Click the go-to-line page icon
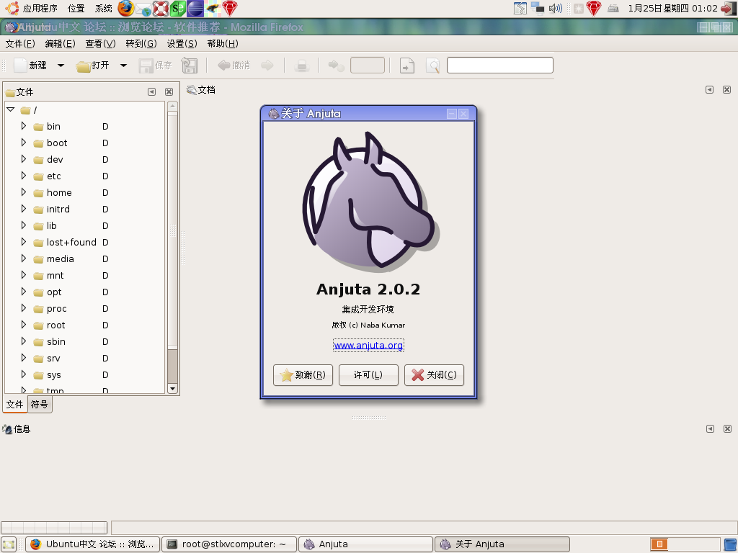 point(407,66)
